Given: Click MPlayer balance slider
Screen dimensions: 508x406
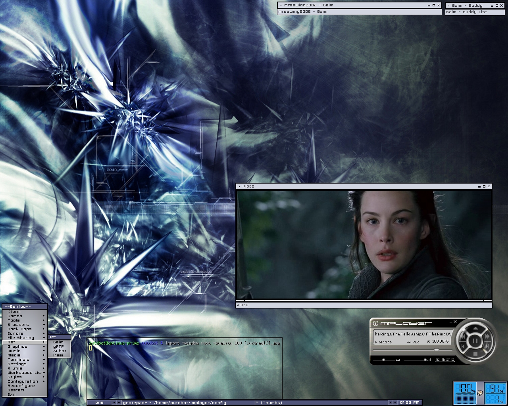Looking at the screenshot, I should pyautogui.click(x=383, y=360).
